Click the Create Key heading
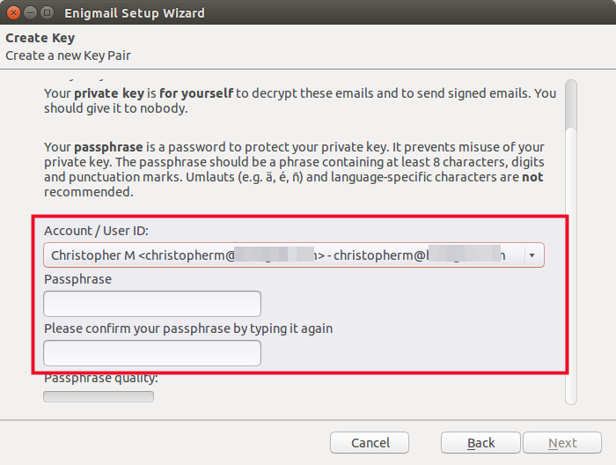The height and width of the screenshot is (465, 616). 40,38
